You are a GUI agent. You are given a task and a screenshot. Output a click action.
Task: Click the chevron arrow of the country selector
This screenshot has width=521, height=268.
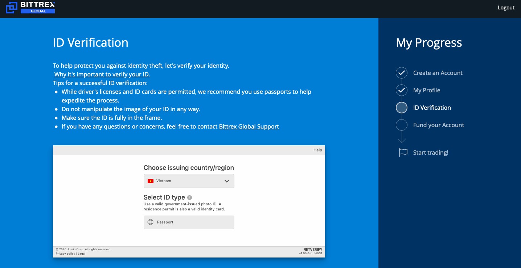227,181
